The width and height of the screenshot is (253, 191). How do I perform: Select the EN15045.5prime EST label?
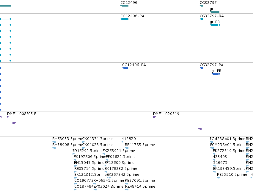point(89,163)
